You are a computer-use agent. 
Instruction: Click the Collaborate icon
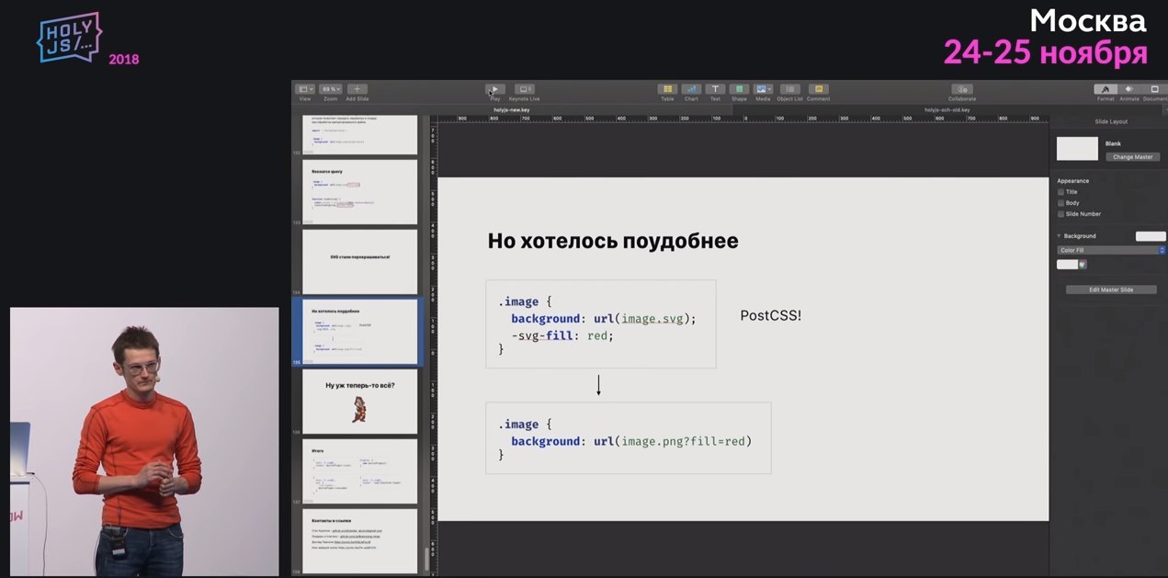(x=962, y=89)
